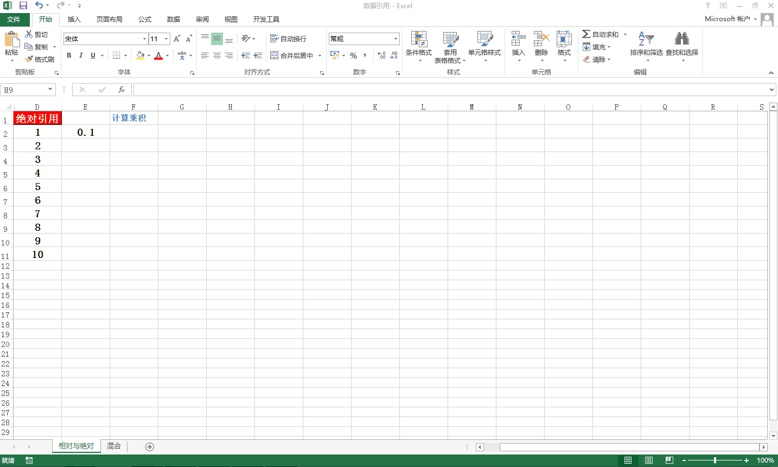
Task: Click the 自动求和 AutoSum button
Action: click(x=601, y=34)
